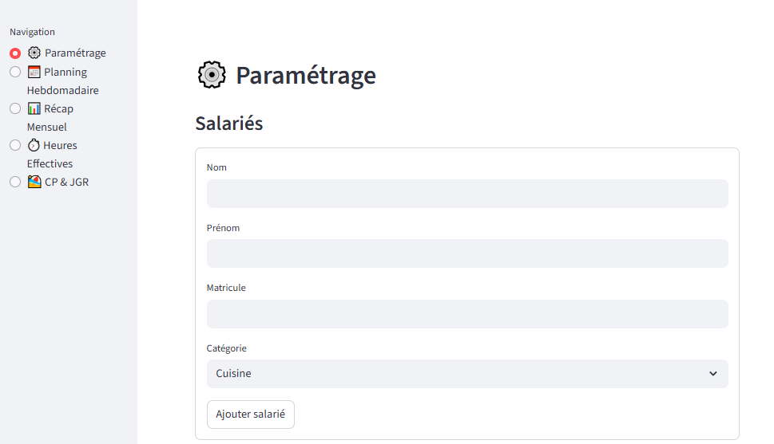Choose the CP & JGR radio option
Viewport: 774px width, 444px height.
click(x=15, y=182)
